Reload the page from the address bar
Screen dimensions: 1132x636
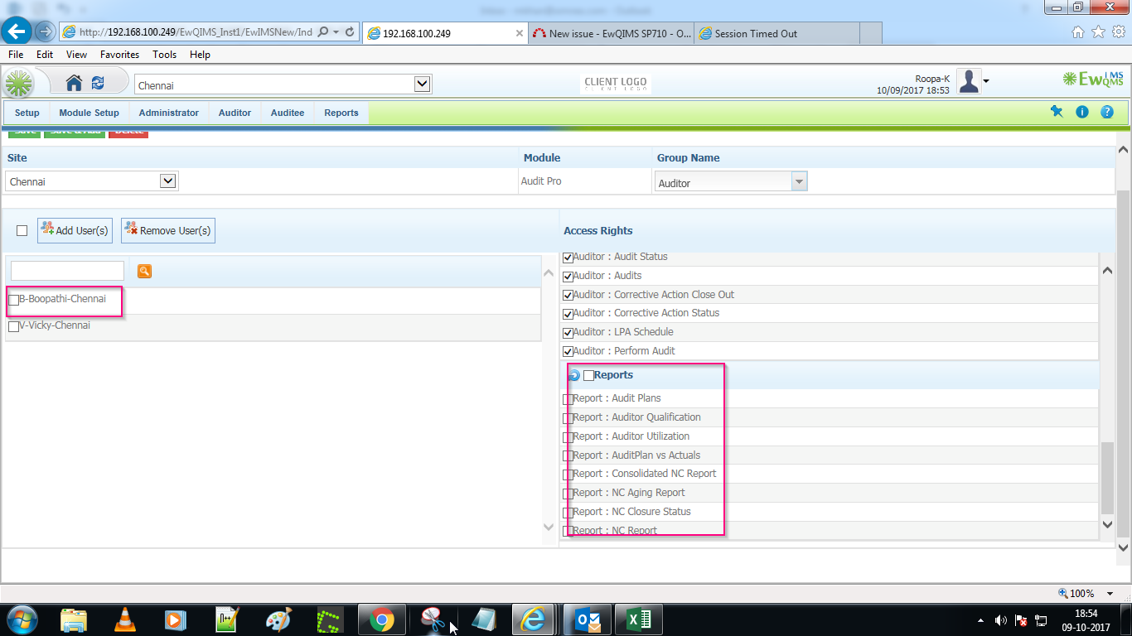pyautogui.click(x=350, y=32)
